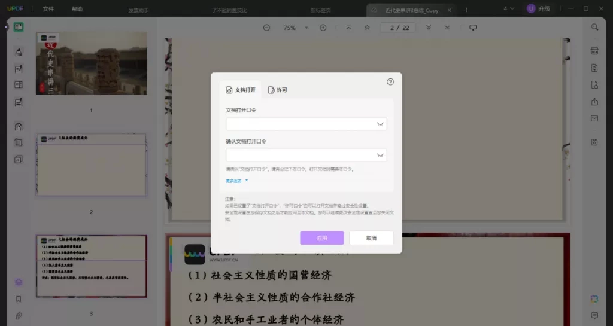613x326 pixels.
Task: Switch to 新标签页 tab
Action: 321,10
